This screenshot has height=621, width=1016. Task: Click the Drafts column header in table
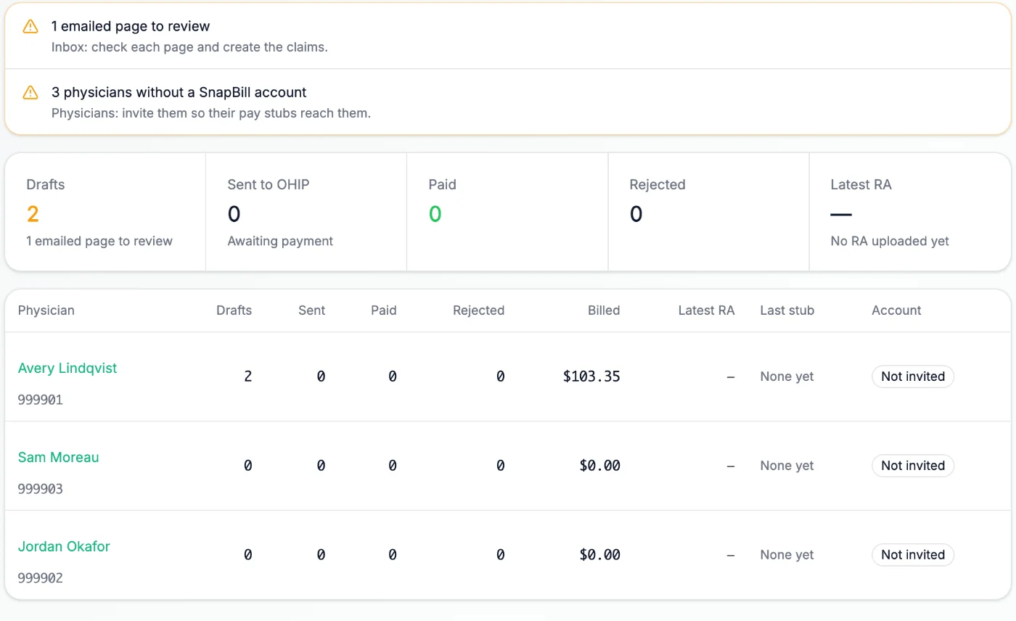pyautogui.click(x=234, y=310)
